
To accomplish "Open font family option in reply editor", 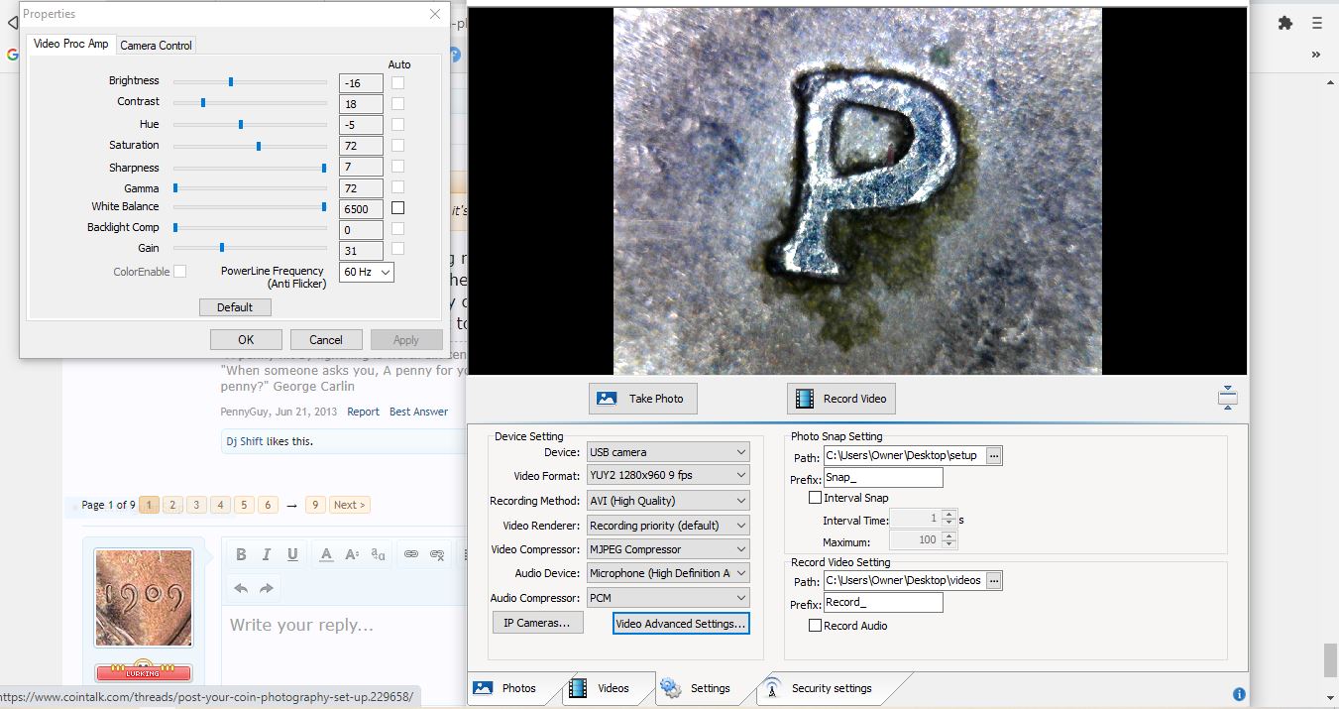I will (x=378, y=554).
